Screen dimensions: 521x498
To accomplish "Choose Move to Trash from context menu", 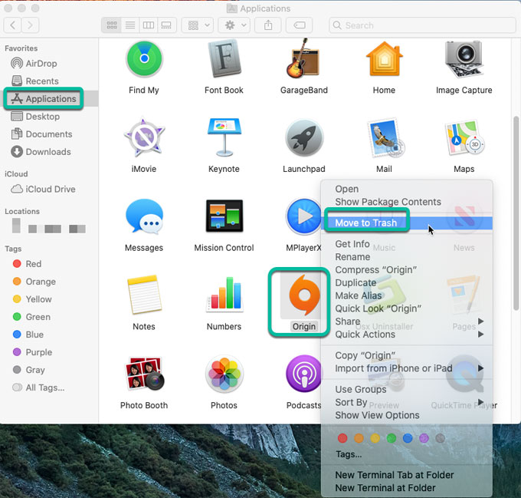I will pyautogui.click(x=366, y=223).
